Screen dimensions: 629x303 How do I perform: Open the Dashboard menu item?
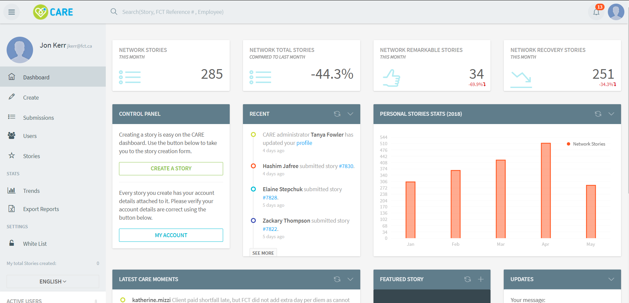pyautogui.click(x=53, y=77)
